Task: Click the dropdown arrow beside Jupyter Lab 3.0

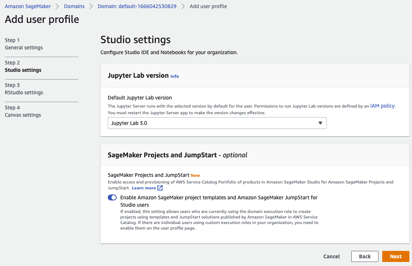Action: (x=320, y=123)
